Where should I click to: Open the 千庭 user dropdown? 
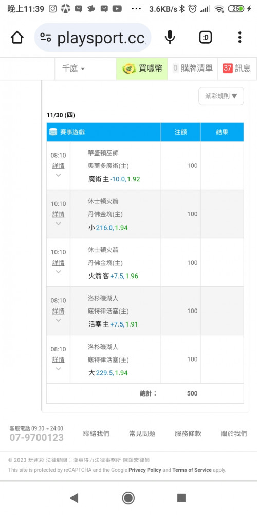(74, 68)
